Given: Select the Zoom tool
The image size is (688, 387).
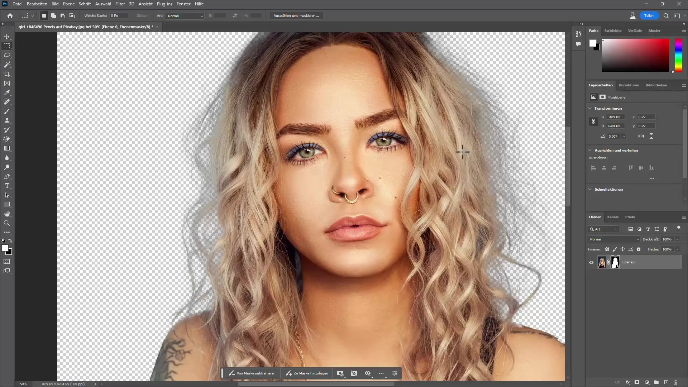Looking at the screenshot, I should (x=6, y=223).
